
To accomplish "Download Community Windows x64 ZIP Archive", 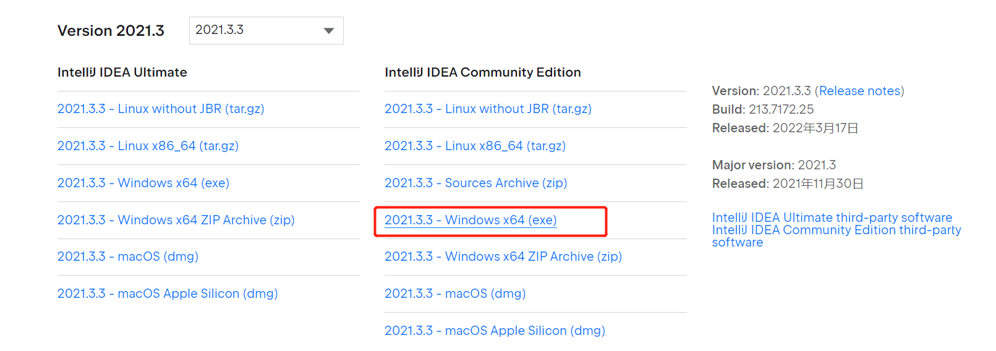I will coord(503,257).
